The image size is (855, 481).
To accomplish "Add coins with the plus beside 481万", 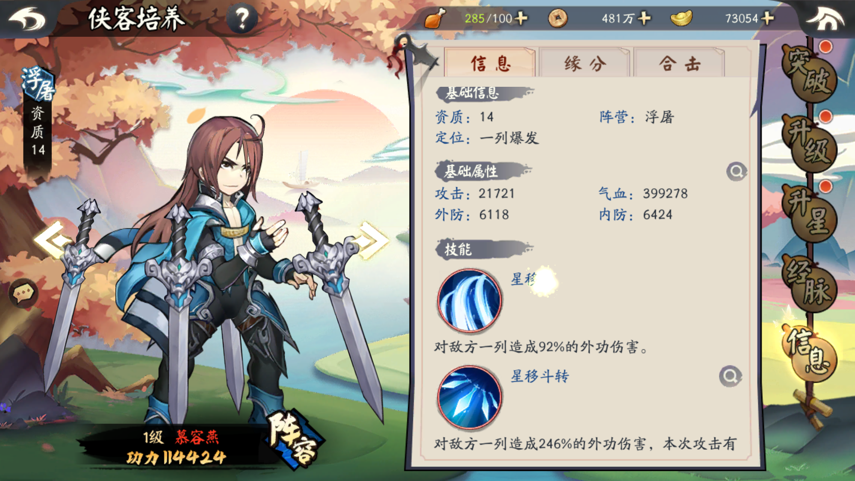I will [644, 18].
